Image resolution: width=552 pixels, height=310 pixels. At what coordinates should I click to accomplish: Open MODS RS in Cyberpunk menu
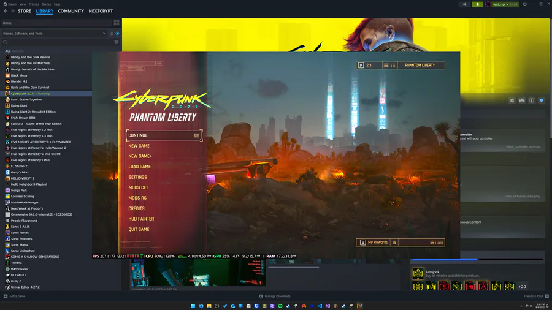tap(137, 198)
